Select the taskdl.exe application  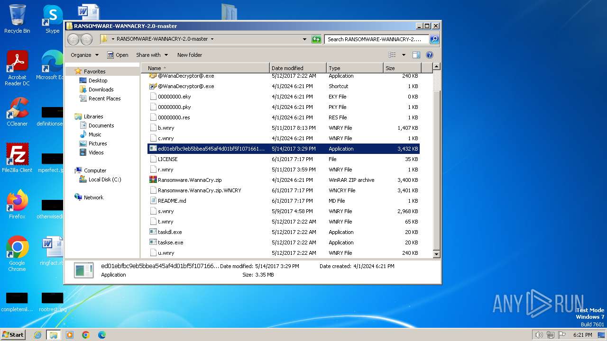click(x=283, y=232)
